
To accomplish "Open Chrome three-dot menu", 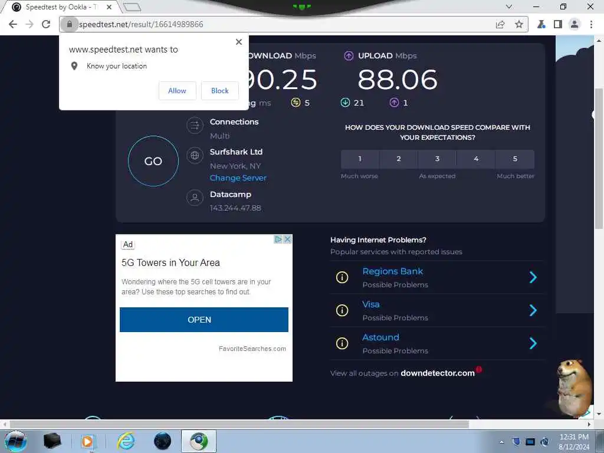I will 591,24.
